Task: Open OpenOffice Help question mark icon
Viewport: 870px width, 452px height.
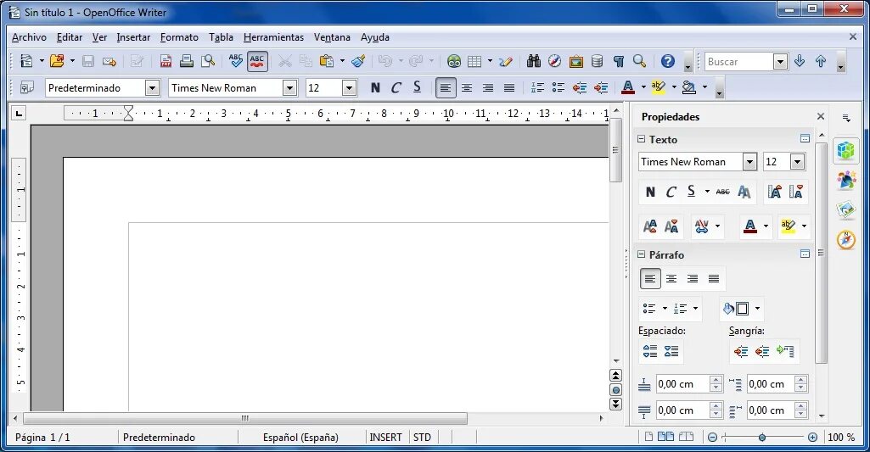Action: [667, 61]
